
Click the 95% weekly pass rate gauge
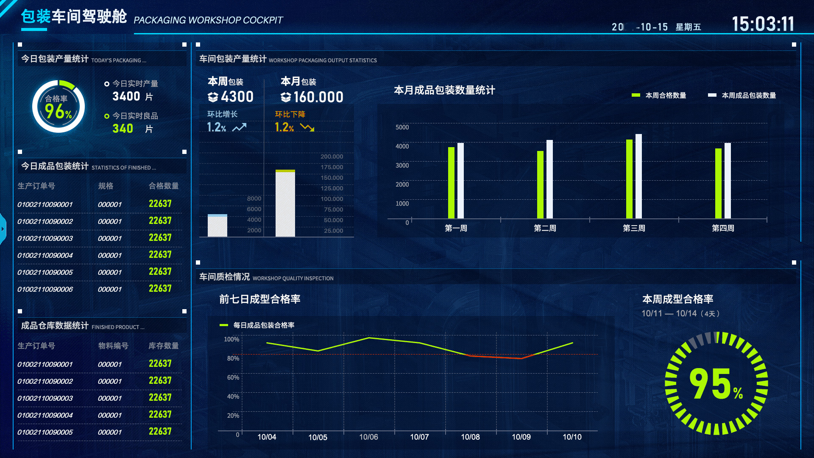[x=716, y=384]
